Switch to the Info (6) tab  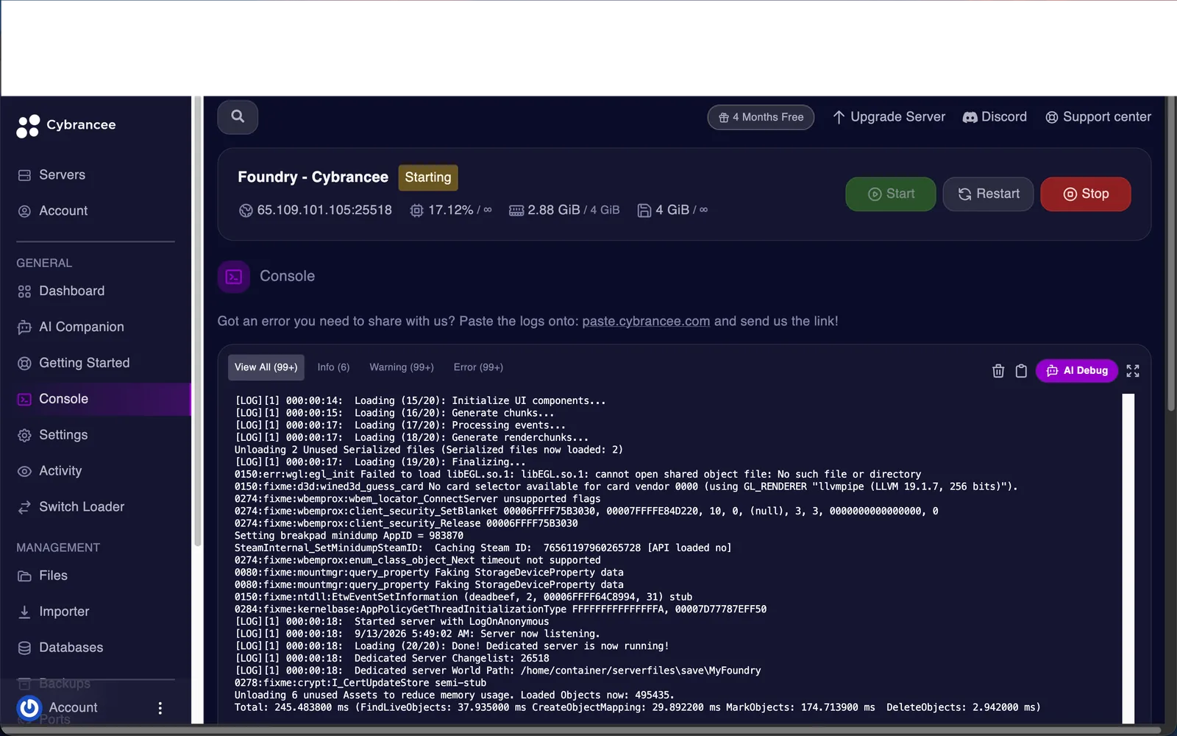[x=333, y=367]
